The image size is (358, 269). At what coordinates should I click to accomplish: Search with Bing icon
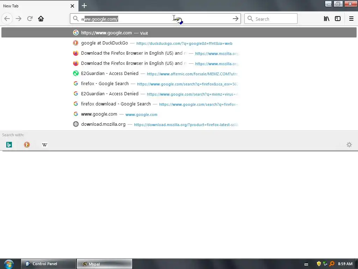pyautogui.click(x=9, y=145)
